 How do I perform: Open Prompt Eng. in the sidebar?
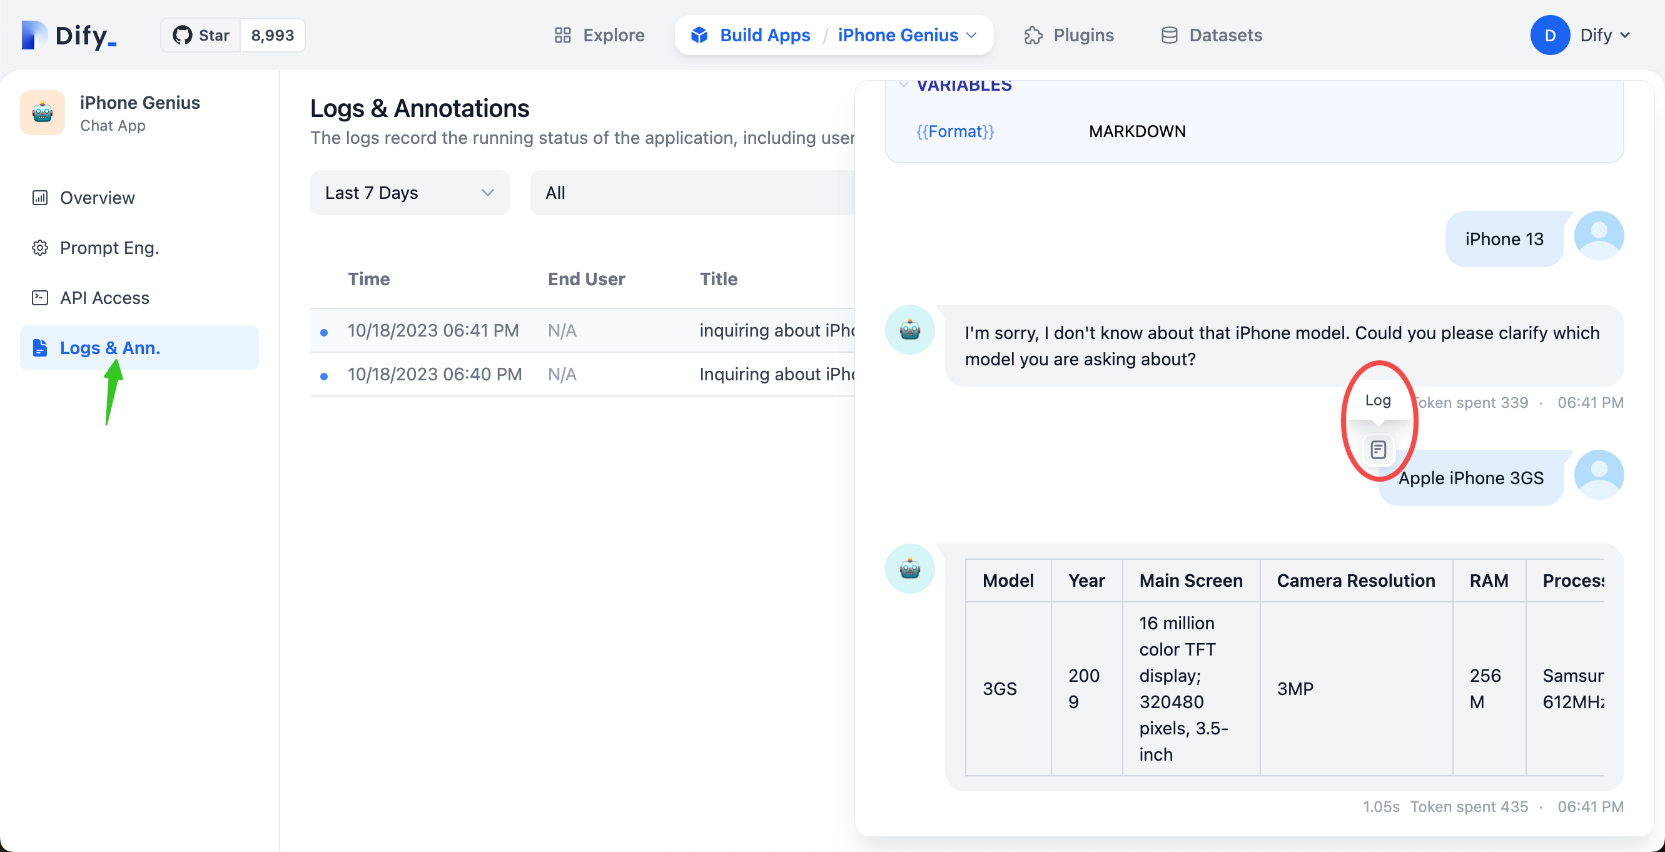pyautogui.click(x=109, y=248)
